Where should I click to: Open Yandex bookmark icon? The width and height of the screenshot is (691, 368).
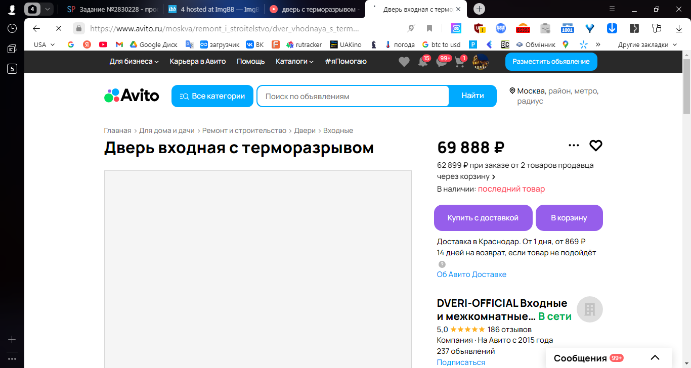click(x=87, y=44)
